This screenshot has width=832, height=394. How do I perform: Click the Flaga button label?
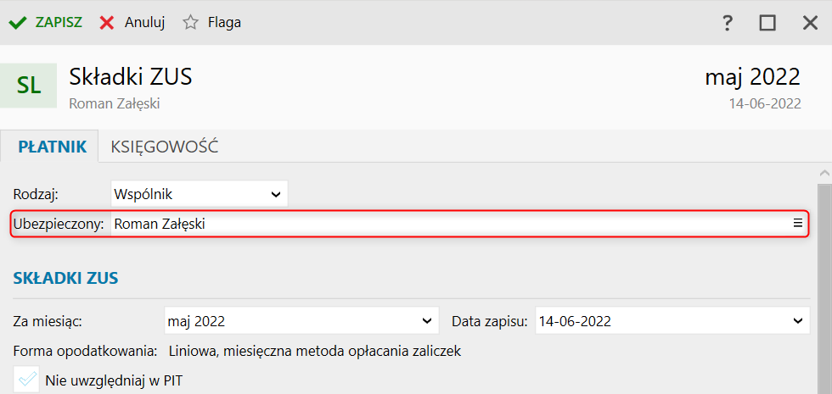click(x=224, y=23)
